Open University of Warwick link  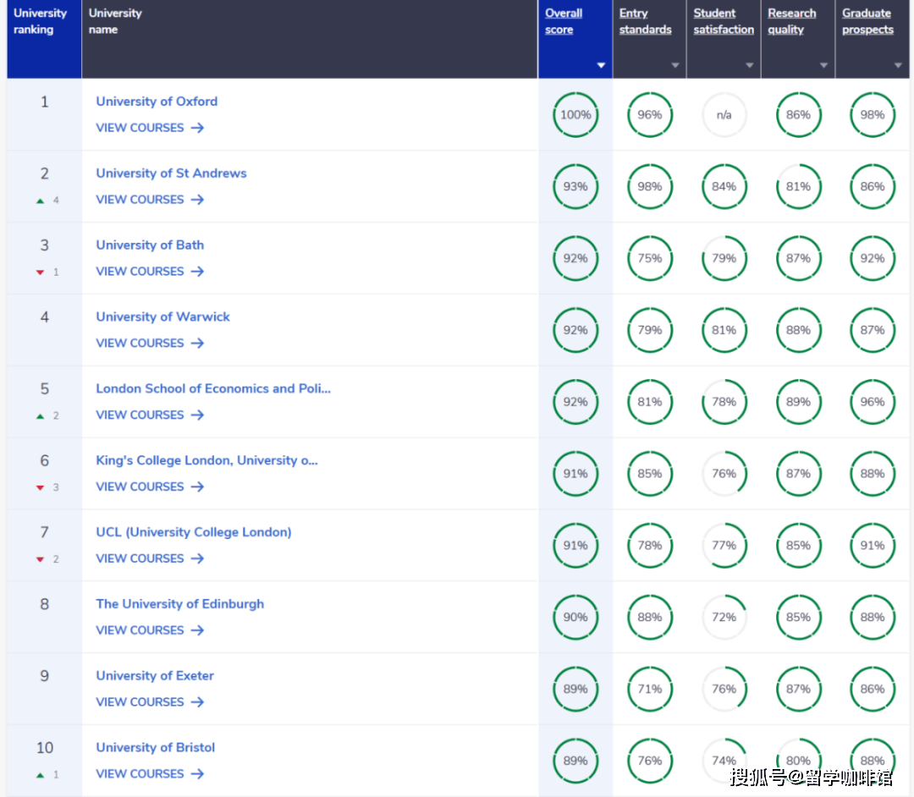162,316
